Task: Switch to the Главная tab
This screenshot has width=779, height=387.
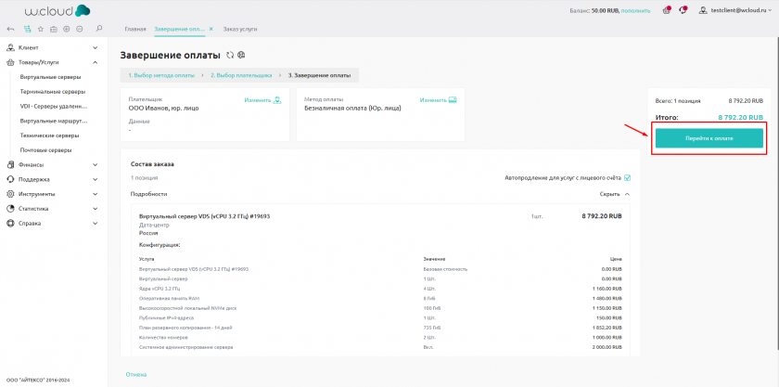Action: point(134,30)
